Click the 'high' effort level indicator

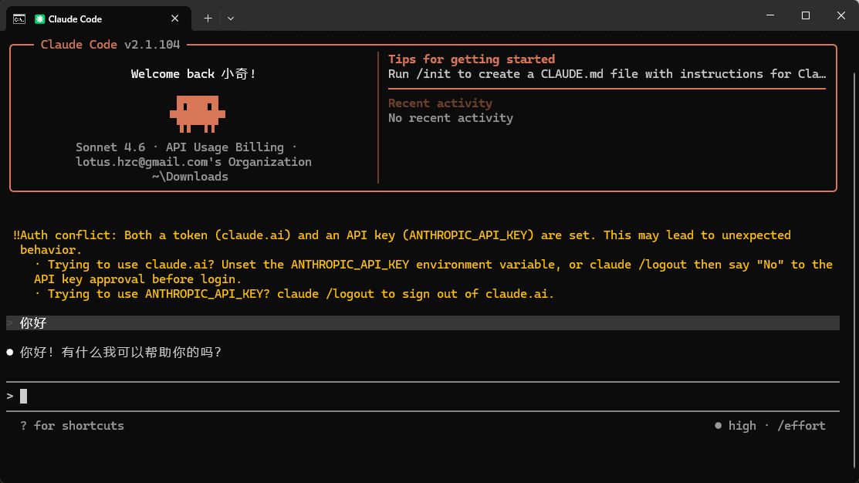742,425
